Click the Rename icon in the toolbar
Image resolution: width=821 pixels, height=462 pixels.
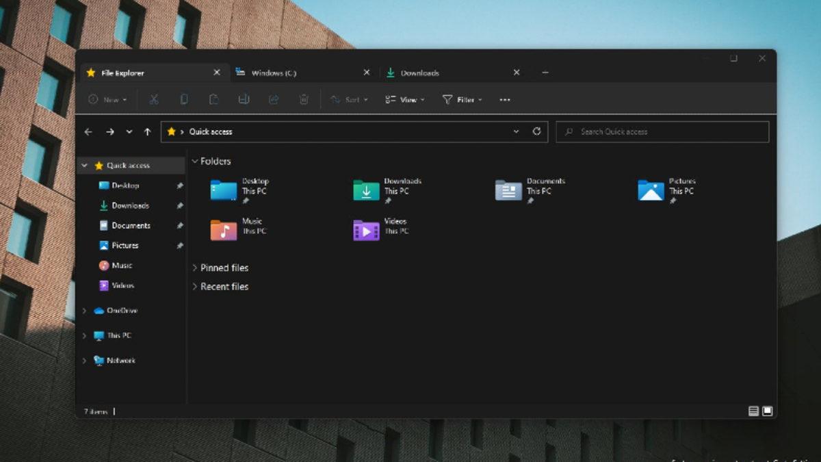(x=244, y=99)
